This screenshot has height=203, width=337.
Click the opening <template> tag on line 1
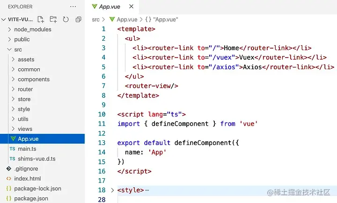[x=136, y=29]
